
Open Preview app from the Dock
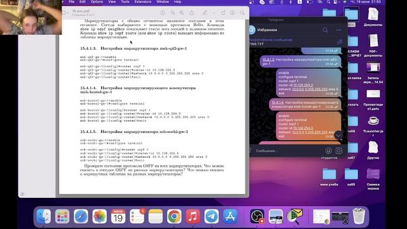tap(276, 216)
